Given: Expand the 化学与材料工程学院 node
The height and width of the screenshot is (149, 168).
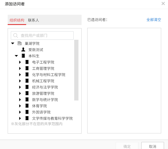Looking at the screenshot, I should tap(20, 75).
